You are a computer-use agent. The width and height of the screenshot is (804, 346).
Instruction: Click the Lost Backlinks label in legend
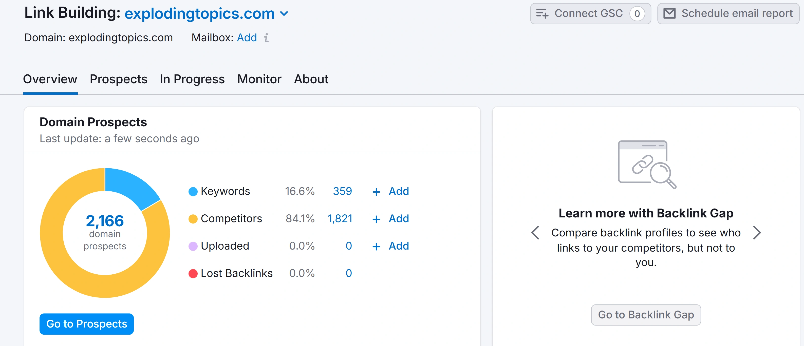tap(237, 273)
